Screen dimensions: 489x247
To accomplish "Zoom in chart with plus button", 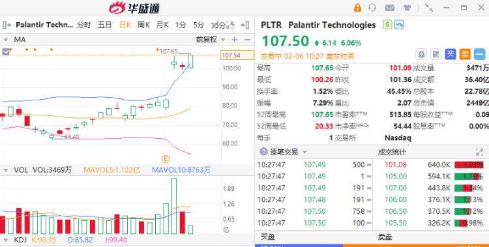I will (x=235, y=40).
